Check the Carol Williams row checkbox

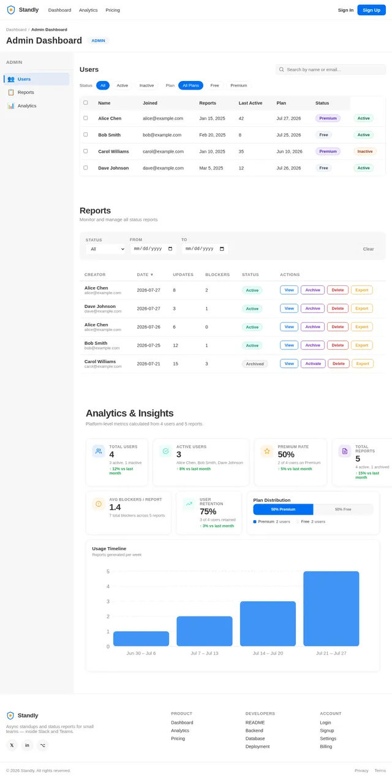pos(86,151)
